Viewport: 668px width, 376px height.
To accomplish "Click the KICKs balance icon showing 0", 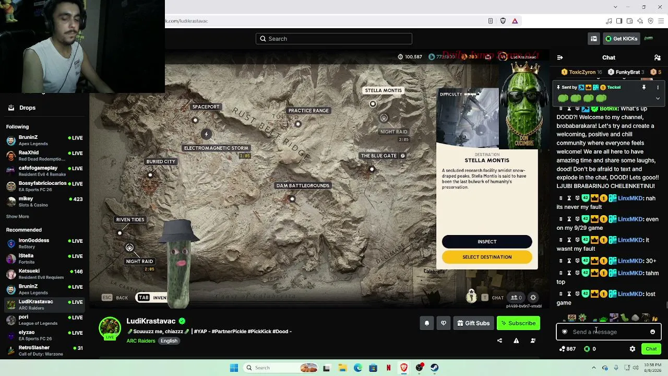I will pyautogui.click(x=587, y=349).
